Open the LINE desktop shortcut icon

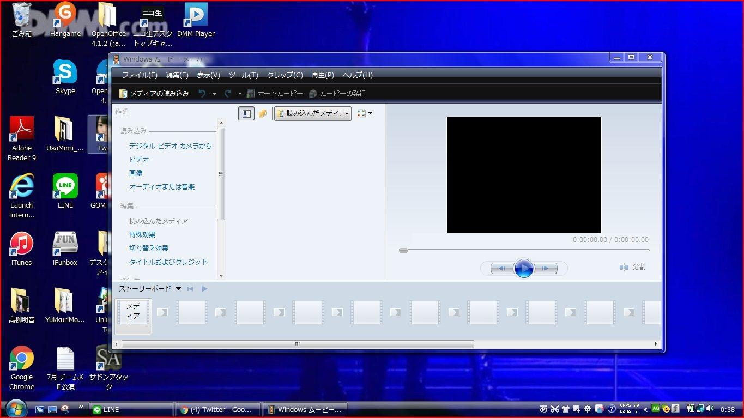pyautogui.click(x=65, y=191)
